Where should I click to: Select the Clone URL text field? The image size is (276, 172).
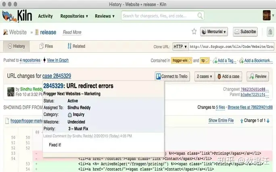coord(231,47)
